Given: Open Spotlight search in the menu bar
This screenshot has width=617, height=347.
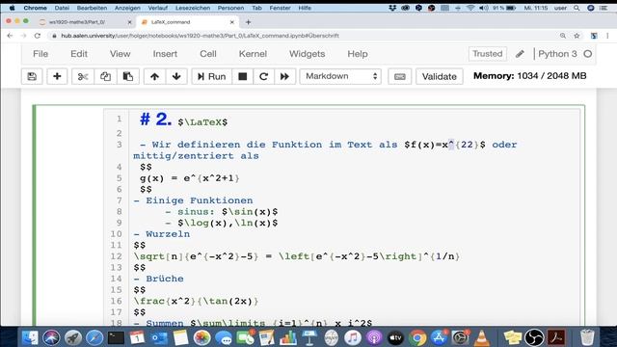Looking at the screenshot, I should (x=577, y=8).
